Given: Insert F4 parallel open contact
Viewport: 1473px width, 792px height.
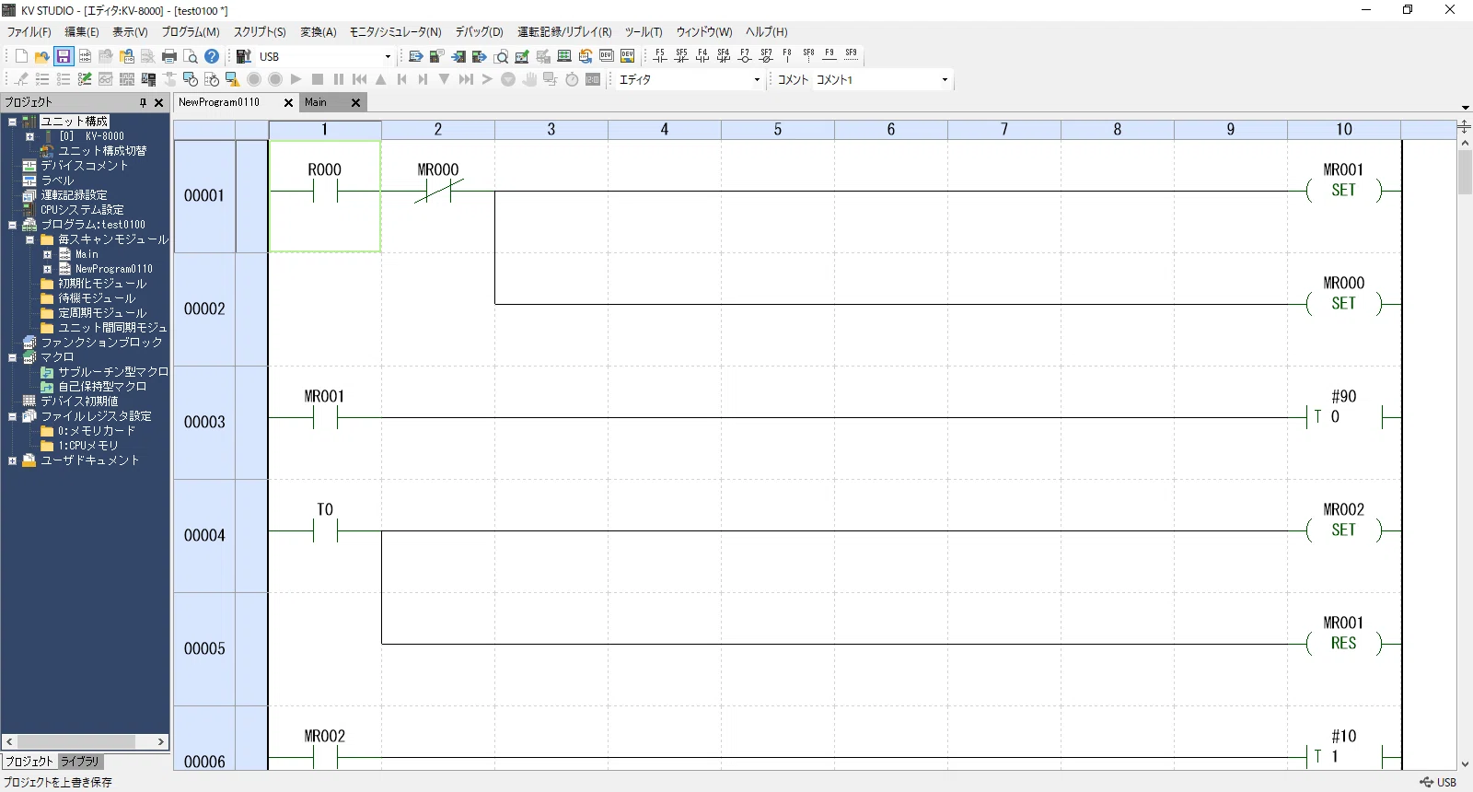Looking at the screenshot, I should (702, 56).
